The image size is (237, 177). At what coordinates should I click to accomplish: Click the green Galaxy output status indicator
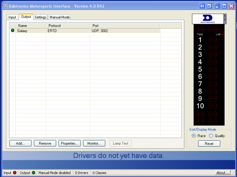[12, 31]
